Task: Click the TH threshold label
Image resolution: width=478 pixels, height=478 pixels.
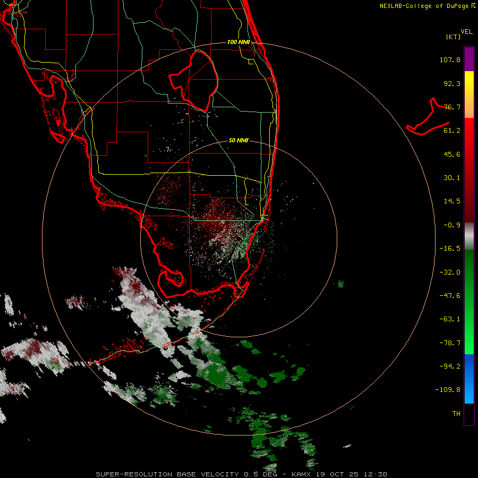Action: (x=456, y=414)
